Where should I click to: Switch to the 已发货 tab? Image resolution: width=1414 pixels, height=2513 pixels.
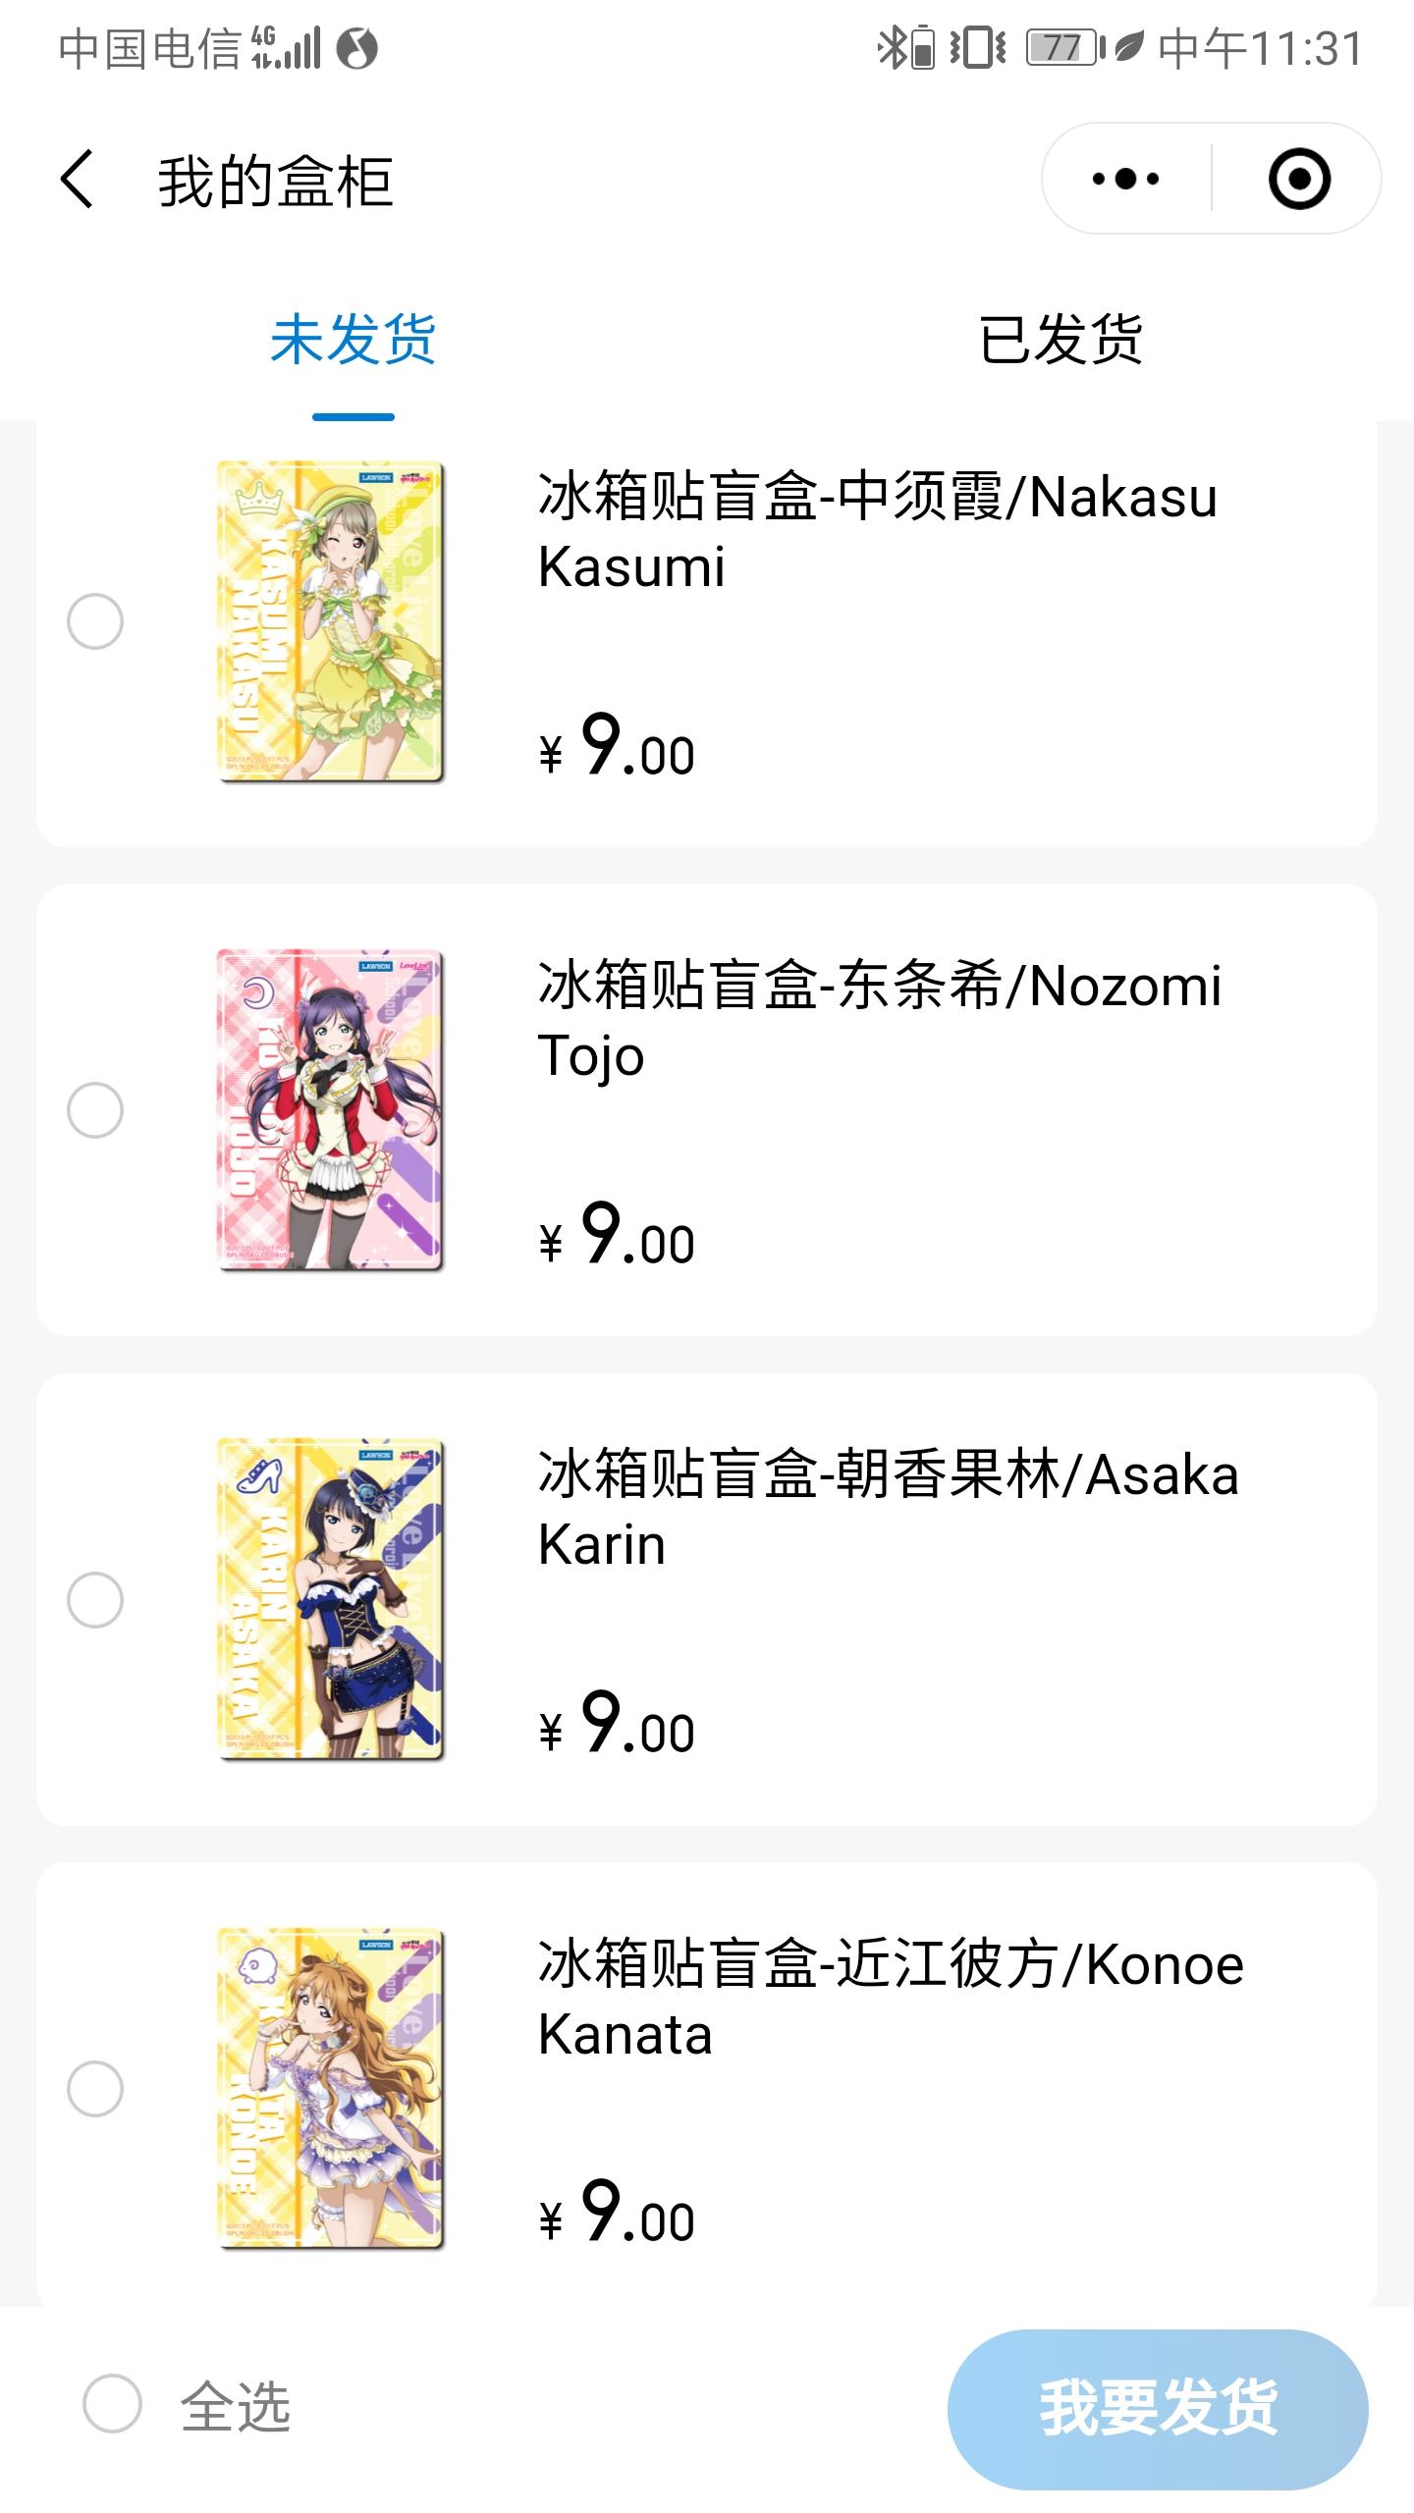coord(1060,340)
